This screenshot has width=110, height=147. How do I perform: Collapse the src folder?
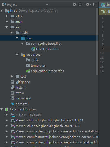click(x=6, y=27)
